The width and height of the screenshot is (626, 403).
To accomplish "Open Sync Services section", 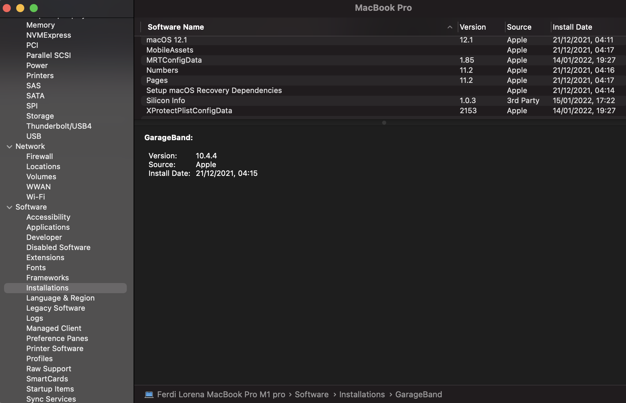I will (51, 399).
